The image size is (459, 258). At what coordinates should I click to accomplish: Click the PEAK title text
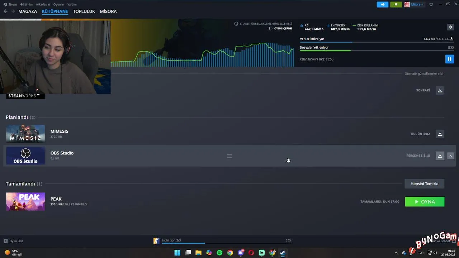point(56,199)
